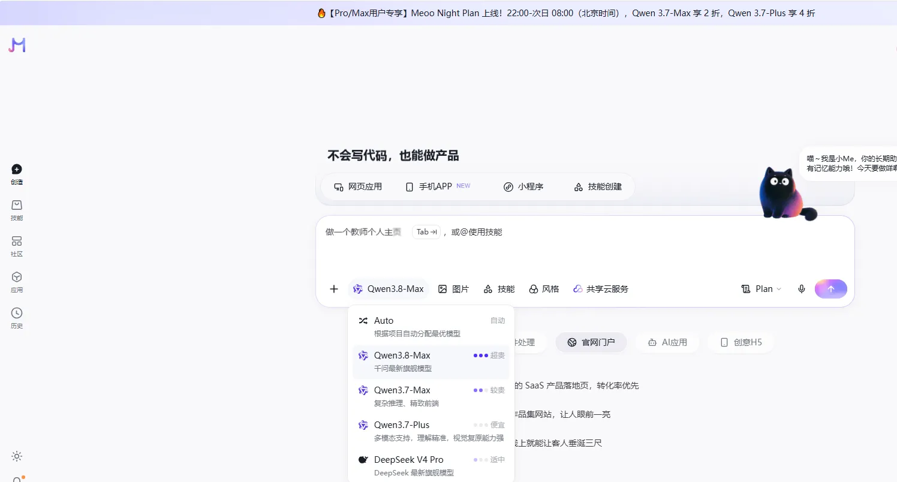Click the suggestion ending 让人眼前一亮
Screen dimensions: 897x482
[562, 414]
